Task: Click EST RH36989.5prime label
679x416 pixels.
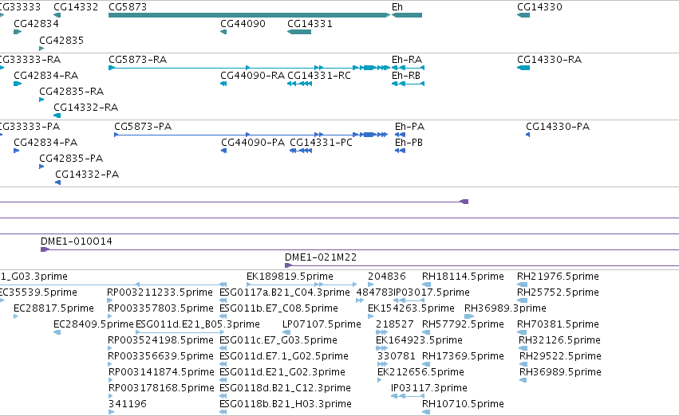Action: pos(560,372)
